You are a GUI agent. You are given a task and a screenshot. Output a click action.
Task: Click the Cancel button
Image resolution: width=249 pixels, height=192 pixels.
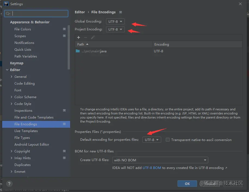[x=210, y=184]
